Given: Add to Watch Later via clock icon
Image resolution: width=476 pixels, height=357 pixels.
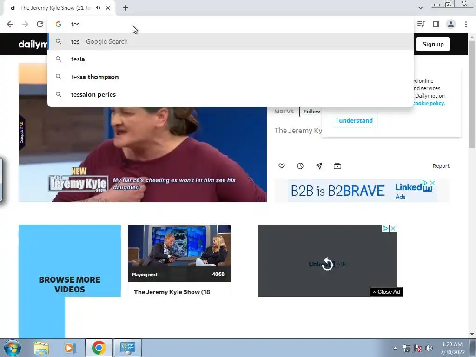Looking at the screenshot, I should click(x=300, y=166).
